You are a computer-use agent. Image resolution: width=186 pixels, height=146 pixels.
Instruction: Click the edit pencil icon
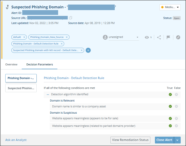tap(178, 37)
